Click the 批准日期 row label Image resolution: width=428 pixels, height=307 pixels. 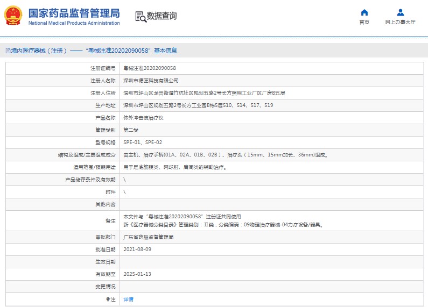point(106,249)
